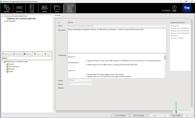
Task: Click the Programs group icon
Action: tap(7, 69)
